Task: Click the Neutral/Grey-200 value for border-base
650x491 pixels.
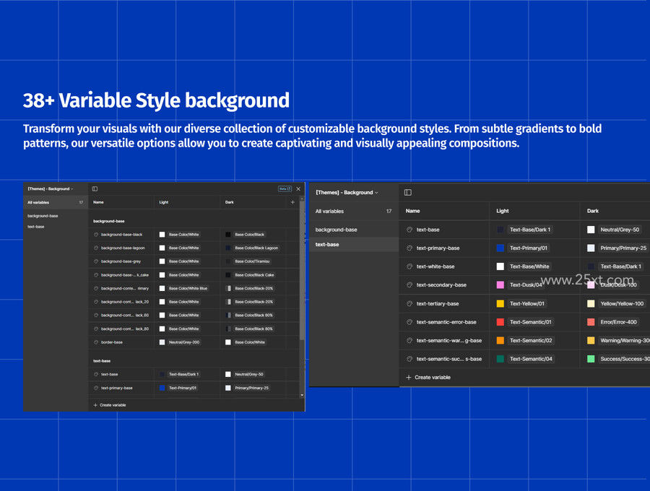Action: (184, 342)
